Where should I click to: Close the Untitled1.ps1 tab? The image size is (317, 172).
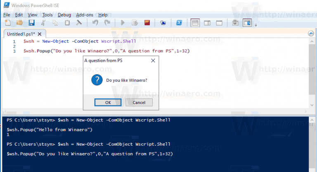pos(40,34)
